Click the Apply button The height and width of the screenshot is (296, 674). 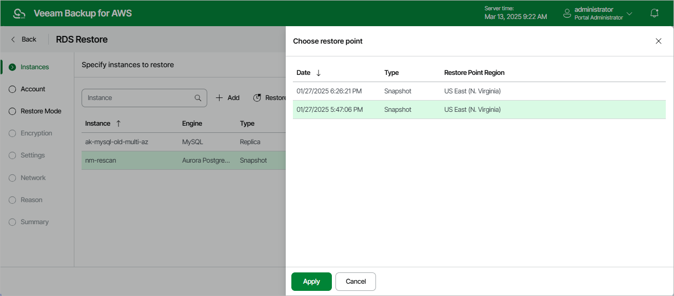click(x=311, y=282)
